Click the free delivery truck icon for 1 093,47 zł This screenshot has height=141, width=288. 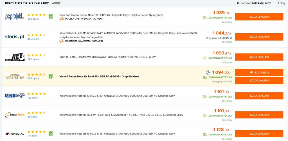coord(205,58)
